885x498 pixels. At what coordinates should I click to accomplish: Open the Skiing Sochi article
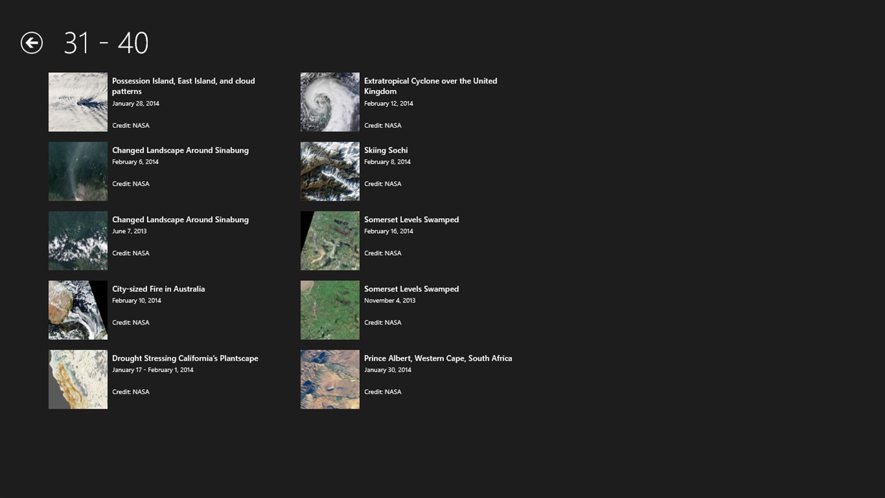click(385, 150)
